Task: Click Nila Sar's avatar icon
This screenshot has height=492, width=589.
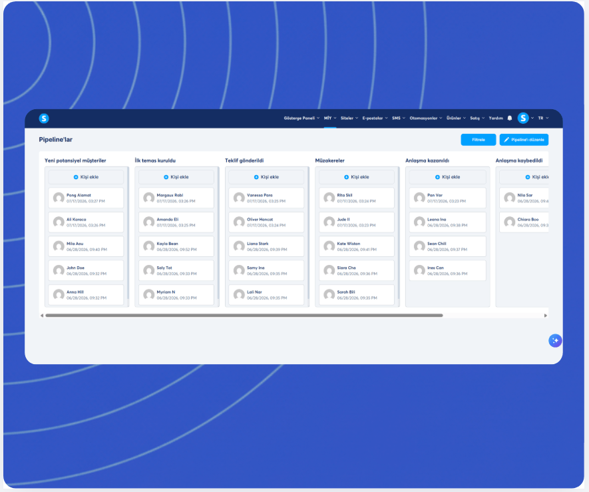Action: click(509, 198)
